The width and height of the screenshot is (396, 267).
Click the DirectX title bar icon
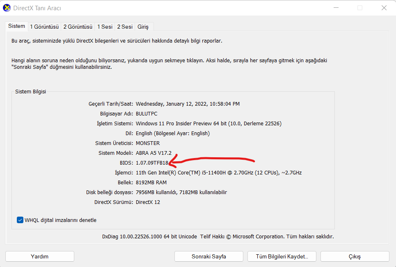[7, 8]
